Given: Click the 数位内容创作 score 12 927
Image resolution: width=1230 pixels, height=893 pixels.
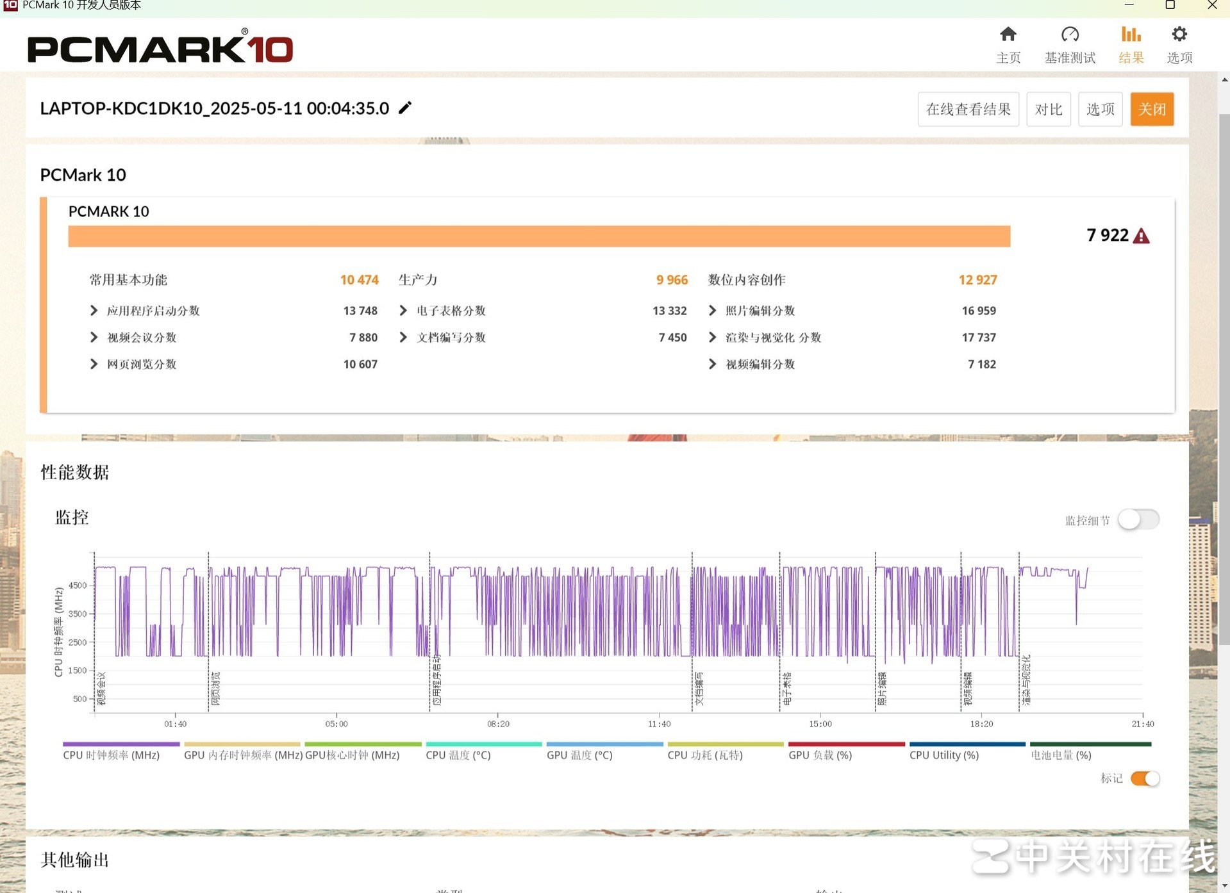Looking at the screenshot, I should pyautogui.click(x=977, y=280).
